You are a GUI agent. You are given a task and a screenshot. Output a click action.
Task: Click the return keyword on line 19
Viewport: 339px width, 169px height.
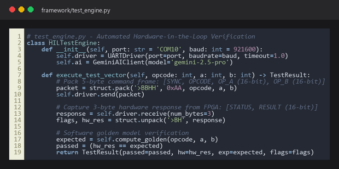pyautogui.click(x=67, y=152)
